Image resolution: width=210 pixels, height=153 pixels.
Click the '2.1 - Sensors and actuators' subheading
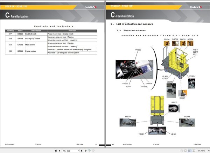click(x=131, y=30)
